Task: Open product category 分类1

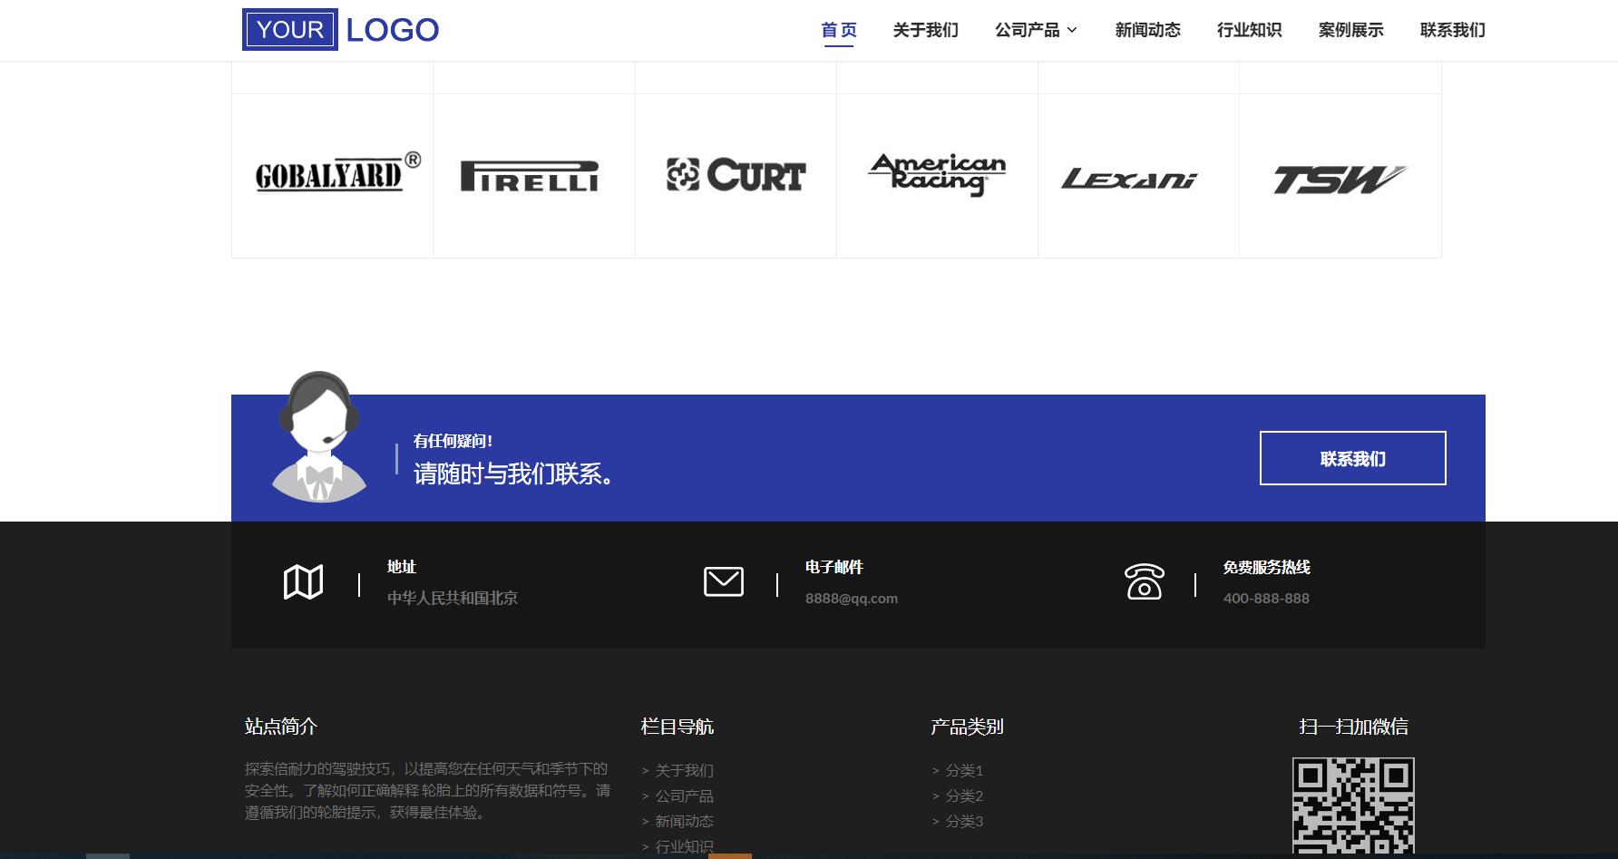Action: click(x=964, y=770)
